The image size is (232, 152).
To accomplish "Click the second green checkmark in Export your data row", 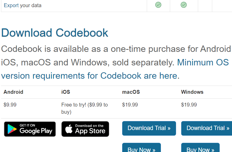I will [183, 5].
